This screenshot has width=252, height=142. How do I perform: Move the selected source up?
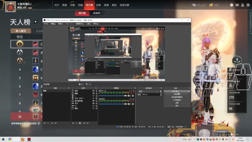[x=84, y=123]
